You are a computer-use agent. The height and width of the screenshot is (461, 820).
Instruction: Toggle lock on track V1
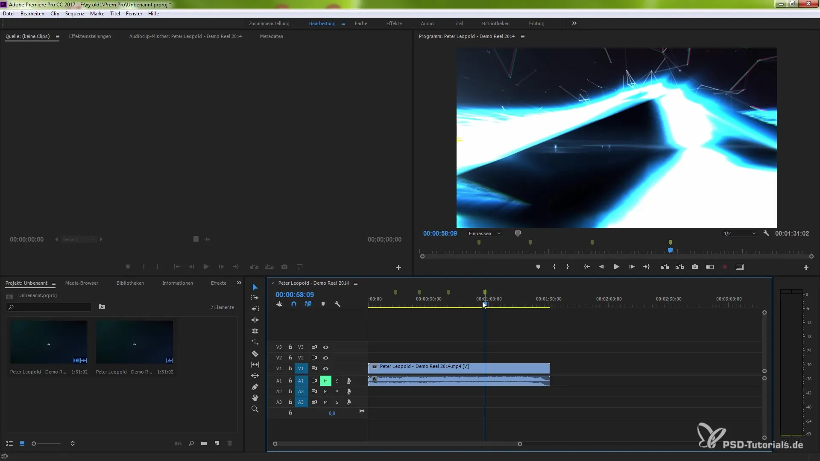tap(290, 368)
